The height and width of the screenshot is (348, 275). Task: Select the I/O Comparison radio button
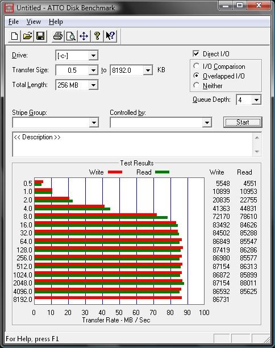[196, 66]
